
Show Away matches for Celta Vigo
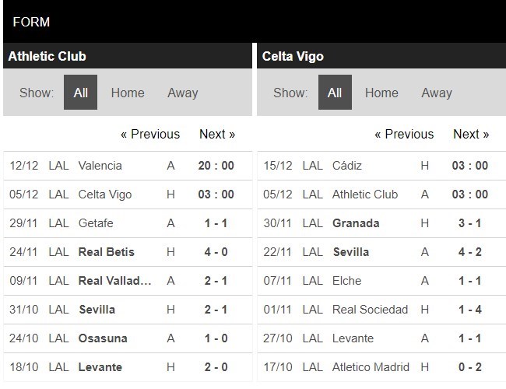point(437,93)
